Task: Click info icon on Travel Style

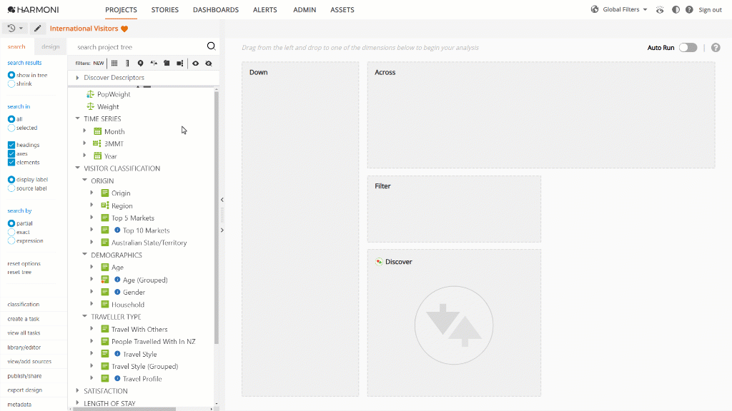Action: click(x=117, y=354)
